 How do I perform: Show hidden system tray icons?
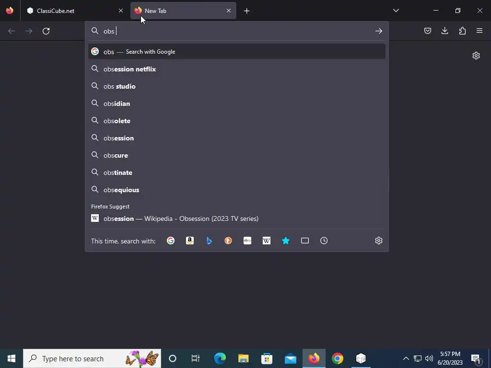[x=406, y=358]
